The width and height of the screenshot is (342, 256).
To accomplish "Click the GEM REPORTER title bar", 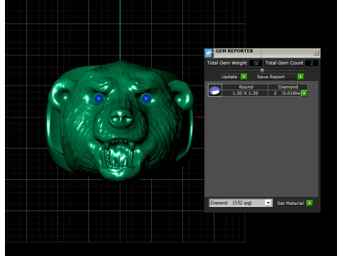I will tap(263, 53).
